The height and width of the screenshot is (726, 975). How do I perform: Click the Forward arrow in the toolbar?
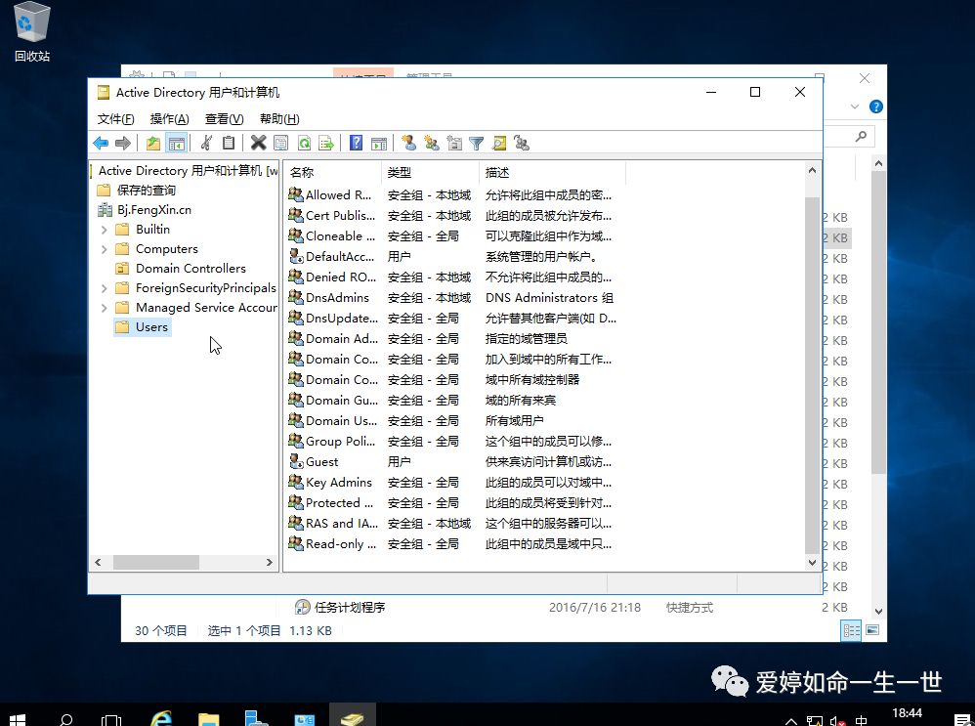123,143
